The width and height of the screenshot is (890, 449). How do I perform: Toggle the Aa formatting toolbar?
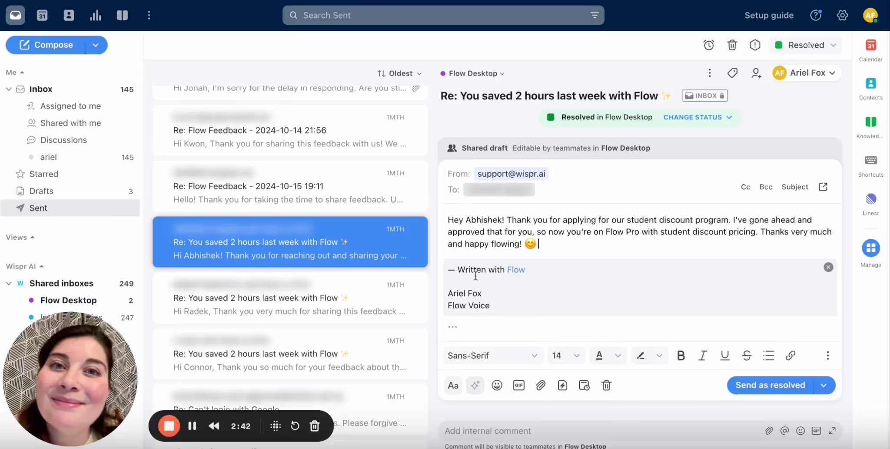click(x=453, y=385)
